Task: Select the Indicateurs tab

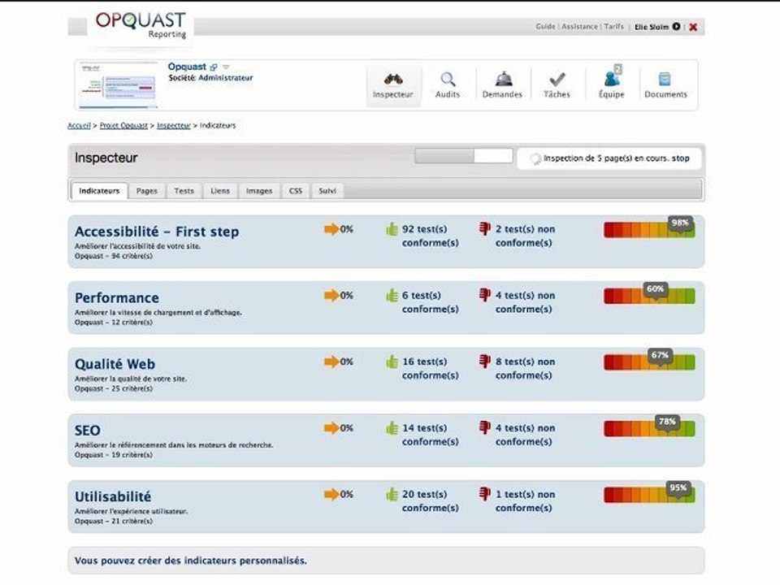Action: click(x=99, y=191)
